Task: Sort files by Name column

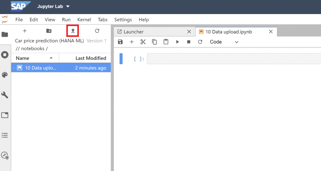Action: pos(35,58)
